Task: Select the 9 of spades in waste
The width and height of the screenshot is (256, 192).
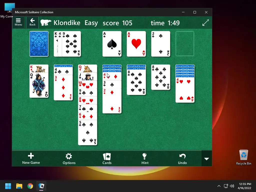Action: coord(71,44)
